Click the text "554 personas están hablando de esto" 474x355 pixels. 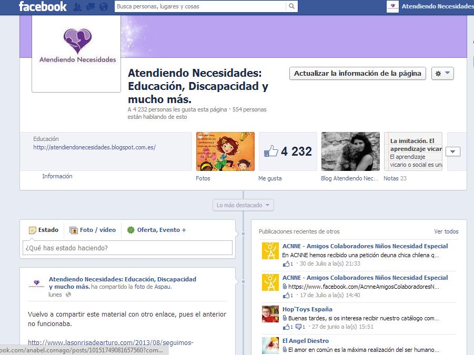click(x=197, y=113)
